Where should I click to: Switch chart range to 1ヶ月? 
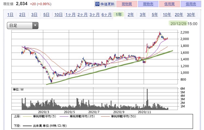(70, 15)
